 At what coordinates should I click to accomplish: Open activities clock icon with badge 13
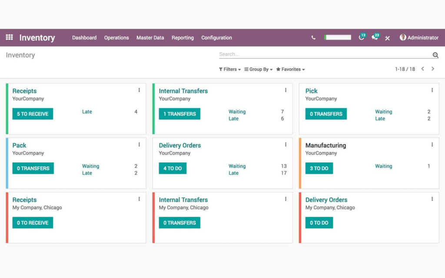click(x=362, y=37)
